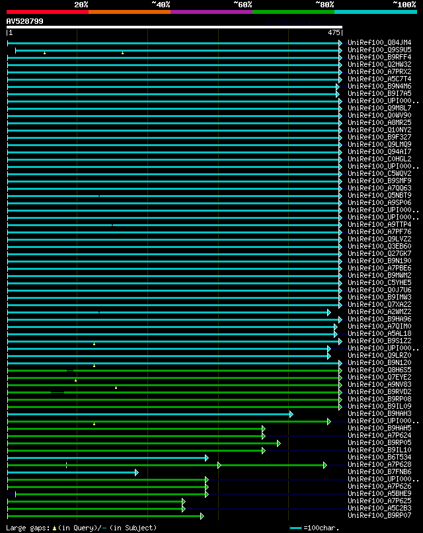Select the UniRef100_B9N4M6 label
The image size is (423, 533).
pyautogui.click(x=379, y=87)
